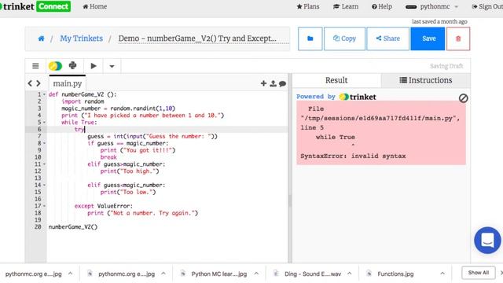
Task: Click the Share button
Action: click(387, 39)
